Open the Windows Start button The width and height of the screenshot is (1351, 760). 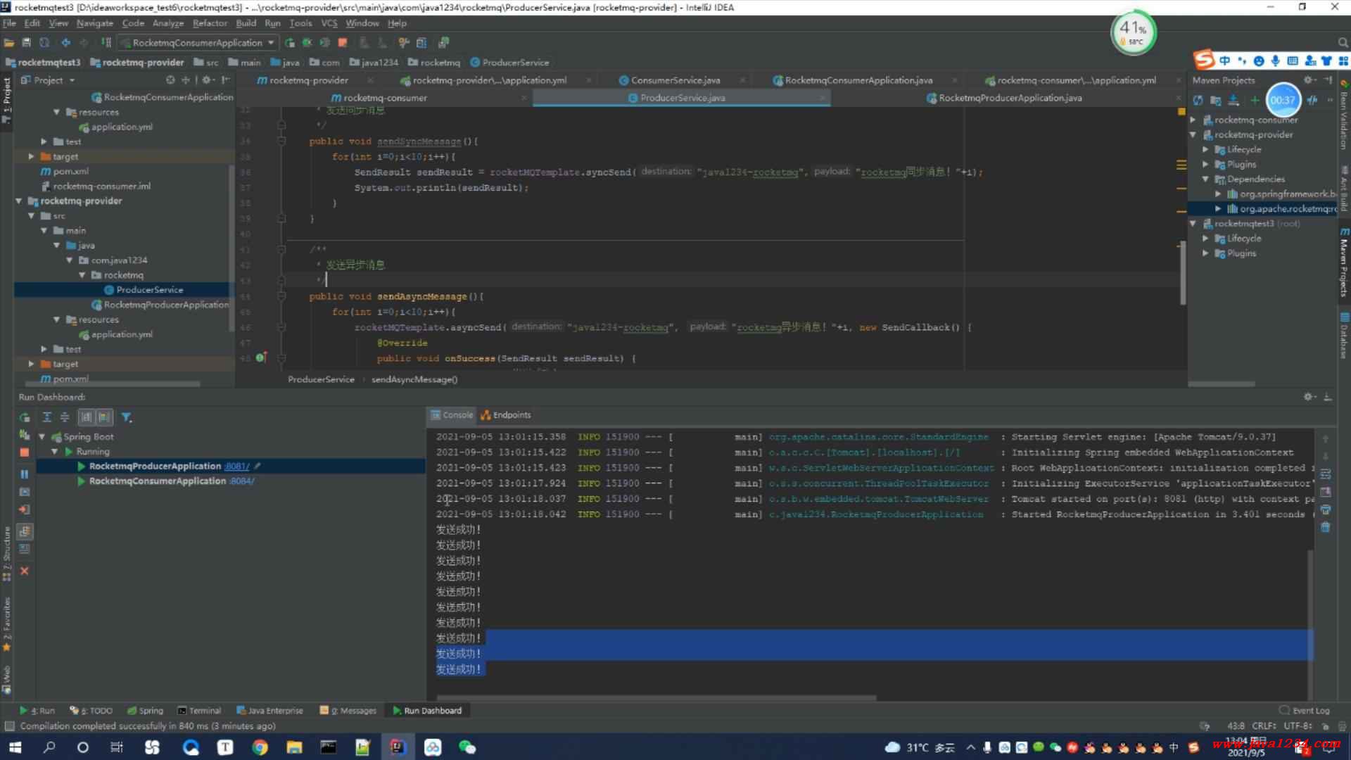[x=15, y=747]
